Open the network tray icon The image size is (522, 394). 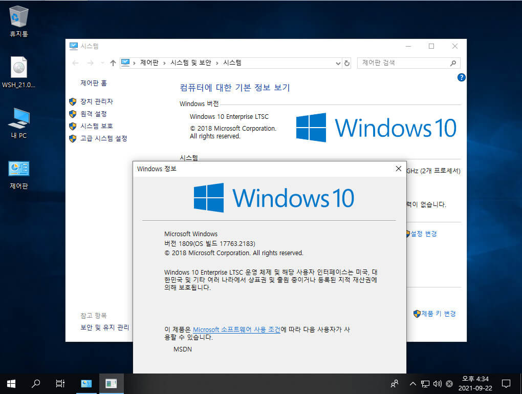(425, 384)
